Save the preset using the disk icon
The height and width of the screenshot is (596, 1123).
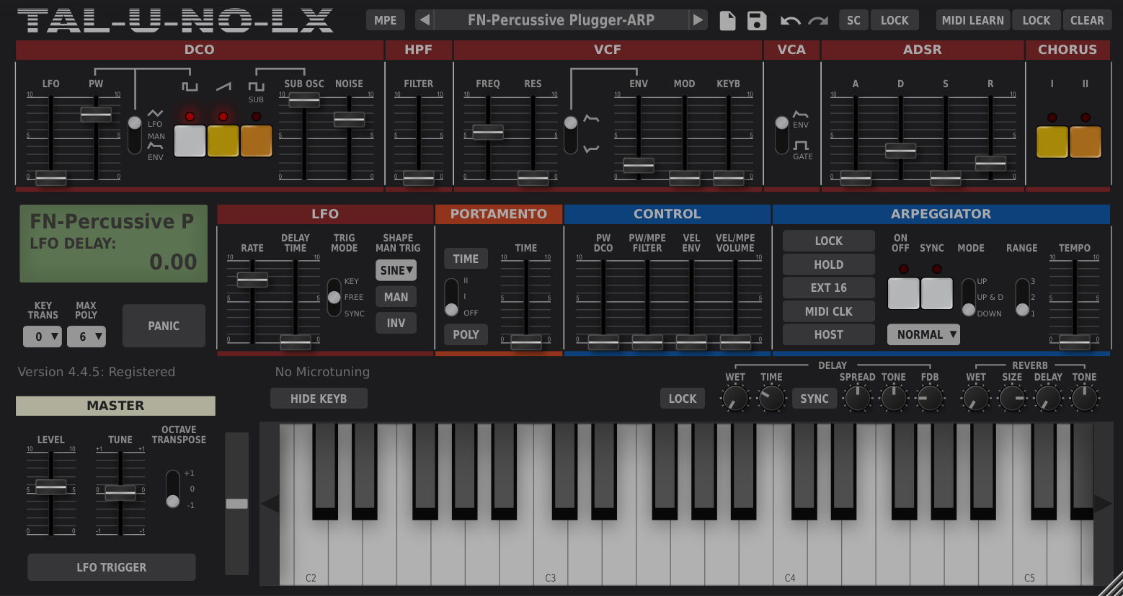756,20
